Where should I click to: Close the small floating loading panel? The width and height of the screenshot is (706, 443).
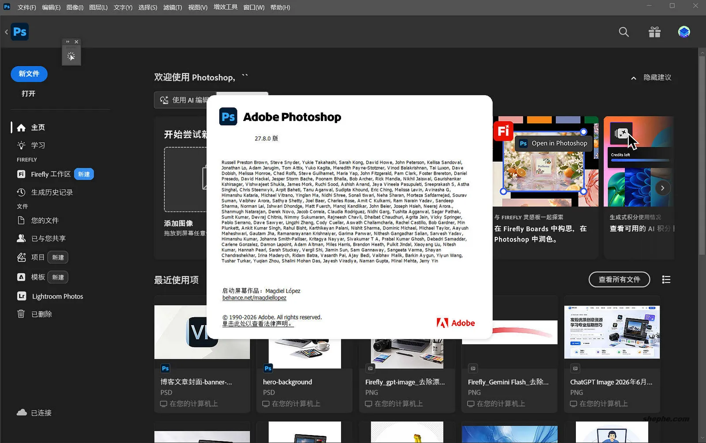click(x=76, y=42)
